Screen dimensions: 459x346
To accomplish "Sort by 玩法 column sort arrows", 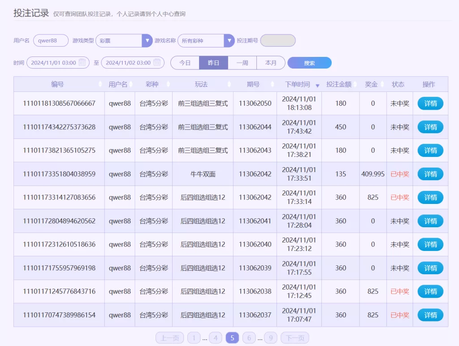I will click(x=229, y=84).
